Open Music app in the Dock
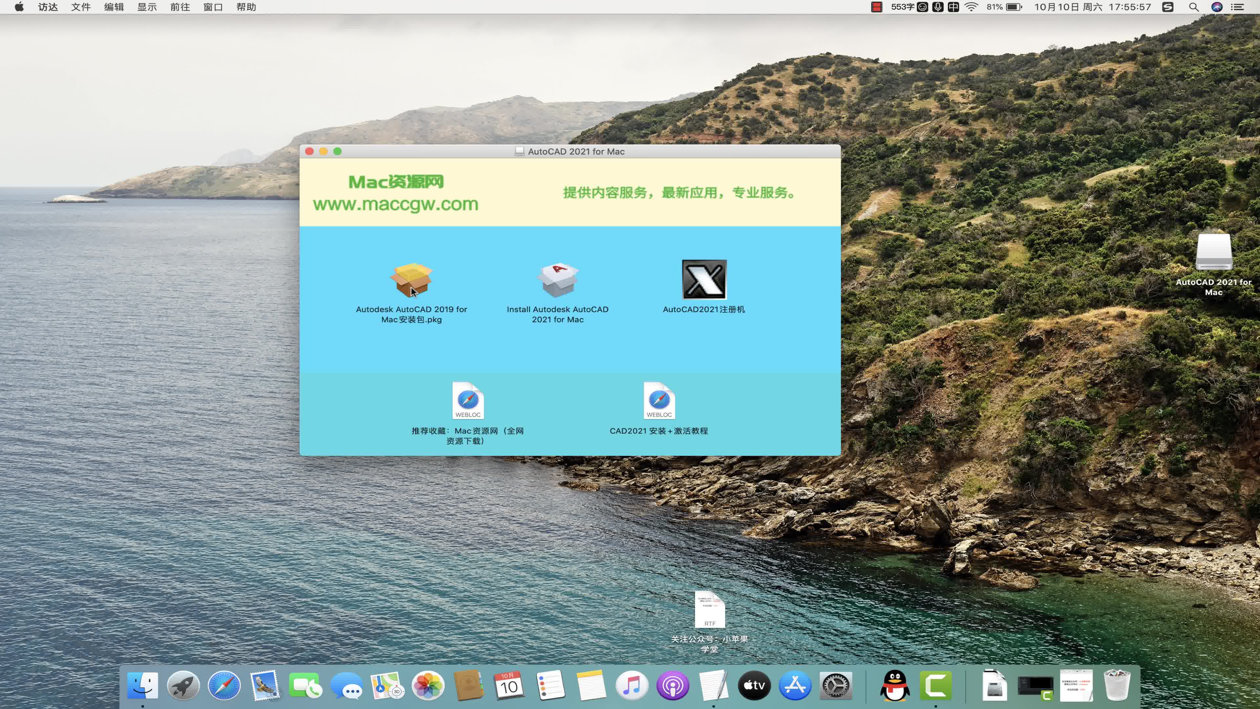Viewport: 1260px width, 709px height. pos(631,685)
